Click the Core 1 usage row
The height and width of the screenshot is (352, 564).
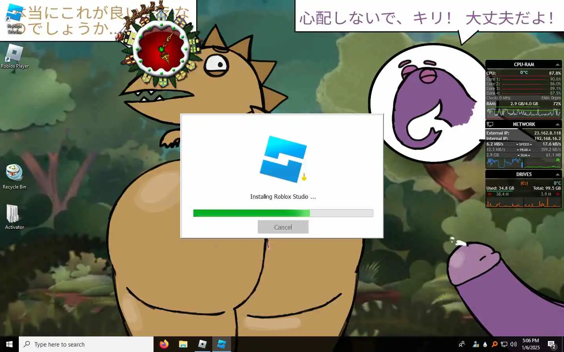[524, 79]
